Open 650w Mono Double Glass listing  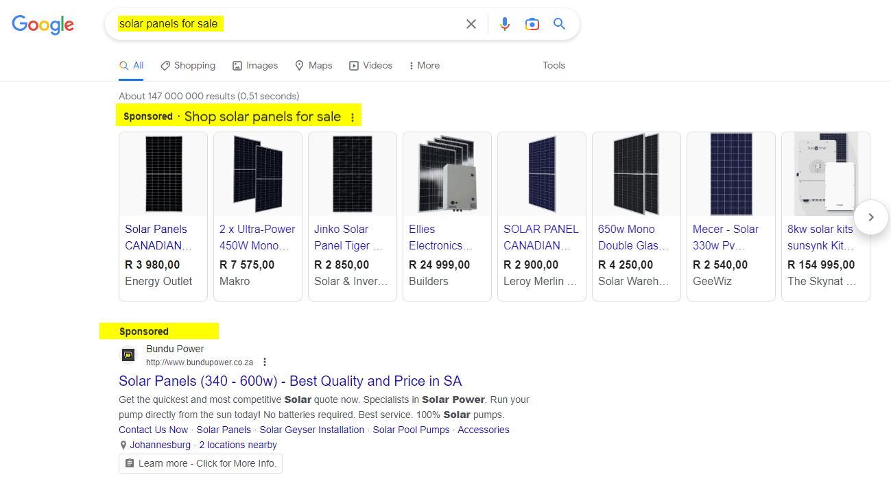(x=633, y=237)
